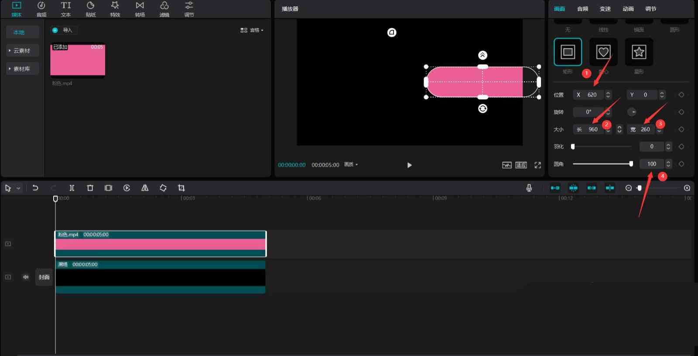Click the feather (羽化) slider handle
698x356 pixels.
573,147
